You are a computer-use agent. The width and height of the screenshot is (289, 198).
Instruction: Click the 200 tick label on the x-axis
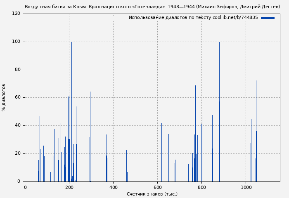69,187
